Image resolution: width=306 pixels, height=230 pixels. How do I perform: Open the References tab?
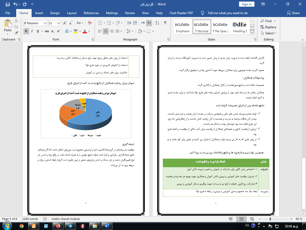click(x=91, y=13)
